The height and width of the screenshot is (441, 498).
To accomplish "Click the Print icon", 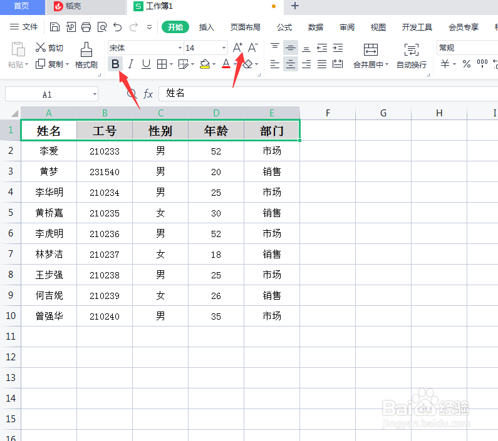I will pyautogui.click(x=86, y=27).
